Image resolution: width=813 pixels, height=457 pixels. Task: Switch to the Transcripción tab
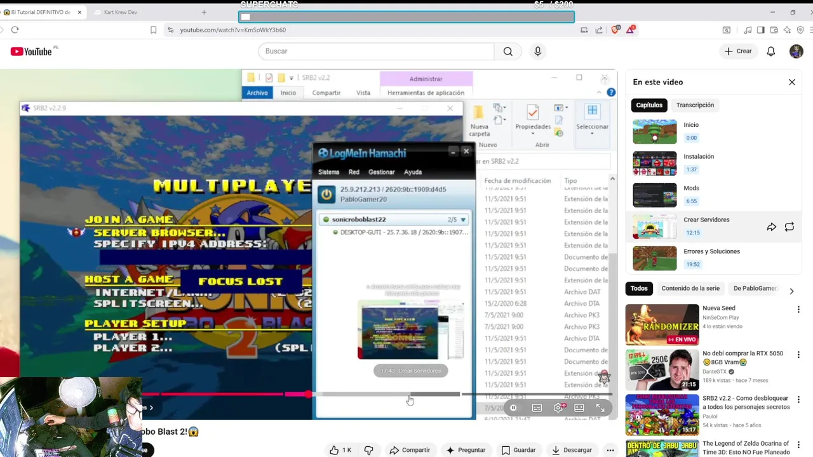click(695, 105)
